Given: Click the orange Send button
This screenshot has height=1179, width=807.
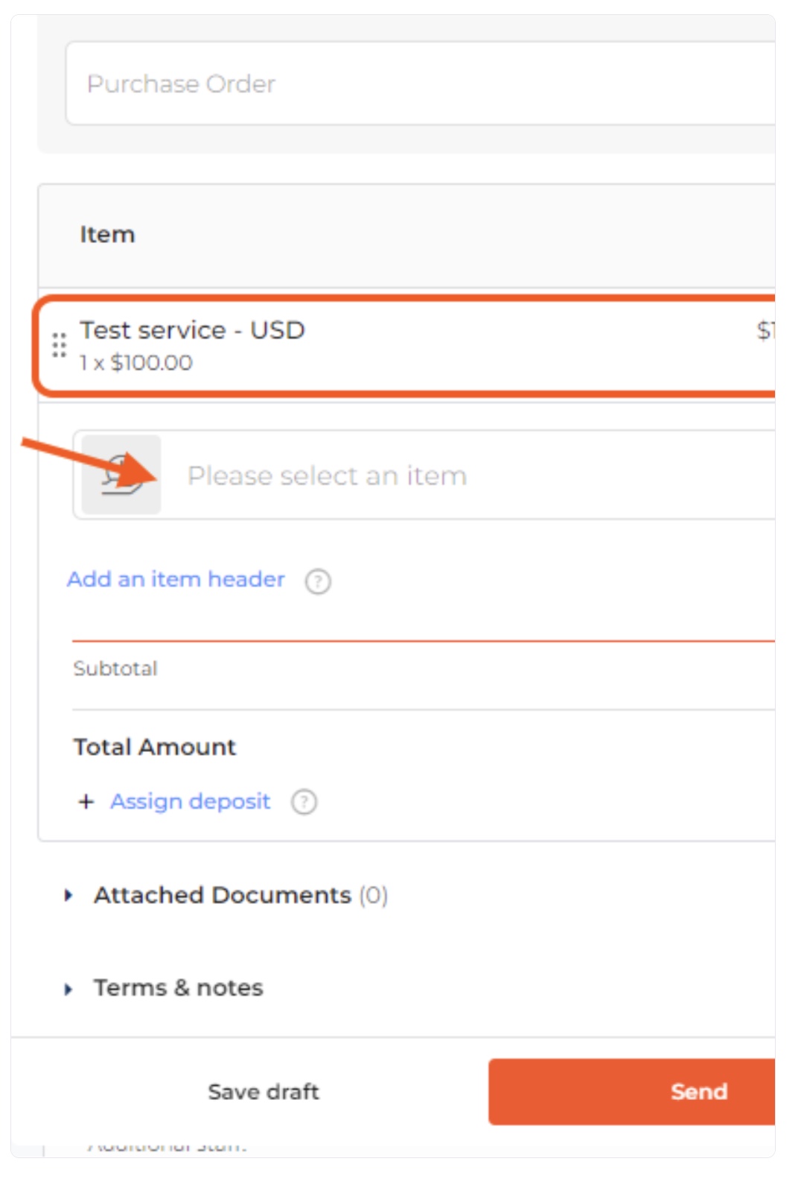Looking at the screenshot, I should point(632,1092).
